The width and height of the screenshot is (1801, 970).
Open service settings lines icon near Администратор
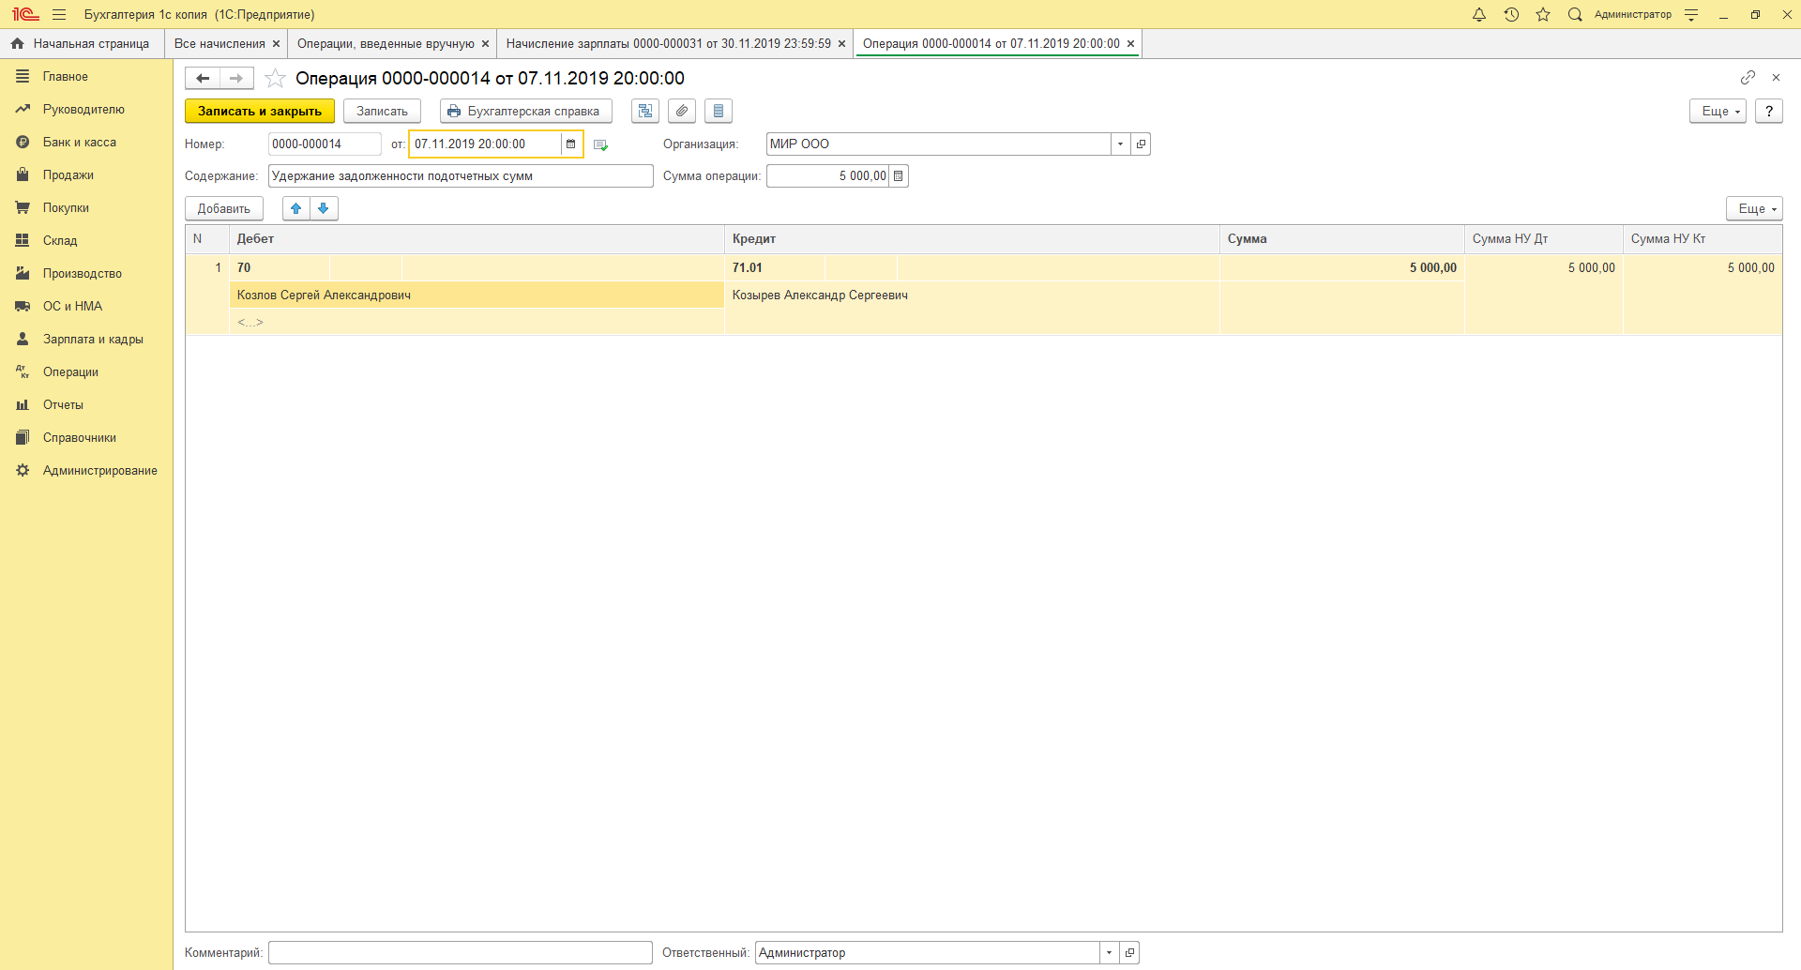tap(1691, 14)
